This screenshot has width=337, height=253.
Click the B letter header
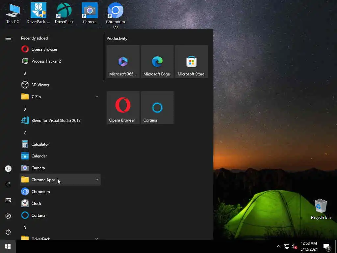tap(25, 109)
